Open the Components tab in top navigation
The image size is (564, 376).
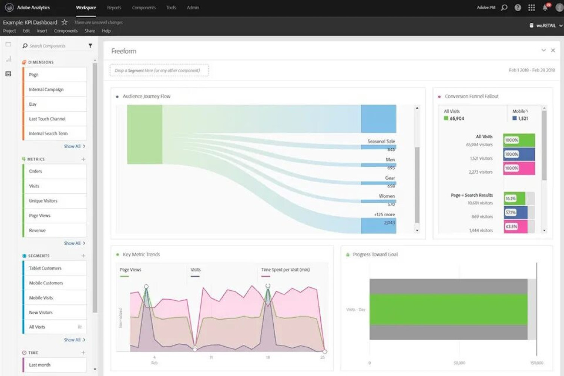point(144,8)
